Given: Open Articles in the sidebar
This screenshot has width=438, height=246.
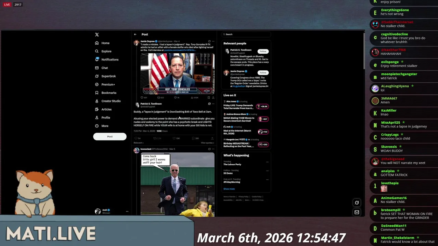Looking at the screenshot, I should point(103,109).
